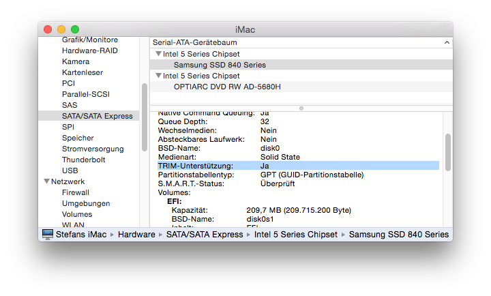Select Parallel-SCSI in sidebar
The image size is (491, 296).
[86, 94]
